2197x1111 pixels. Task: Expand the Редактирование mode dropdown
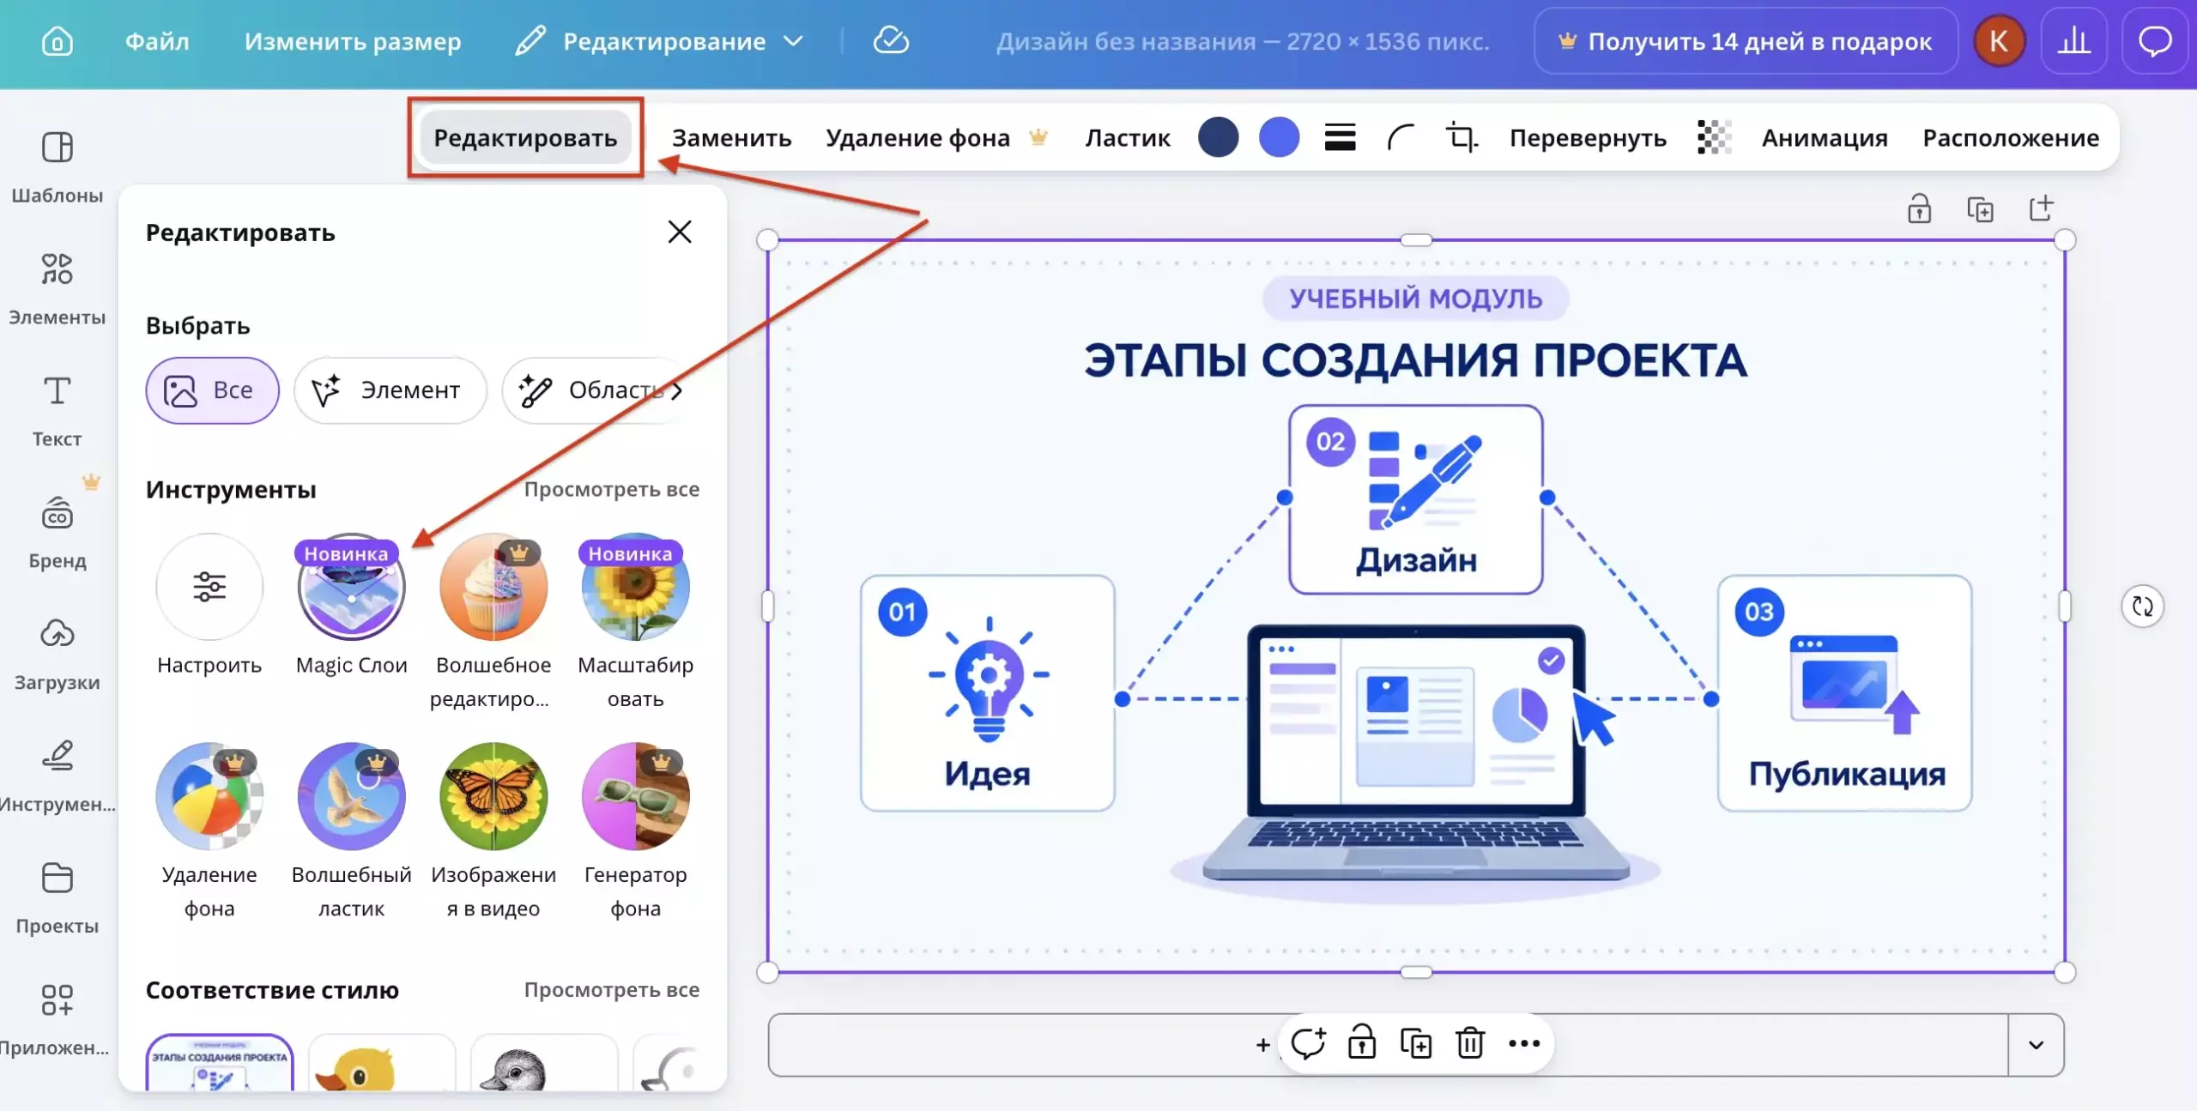[x=659, y=41]
